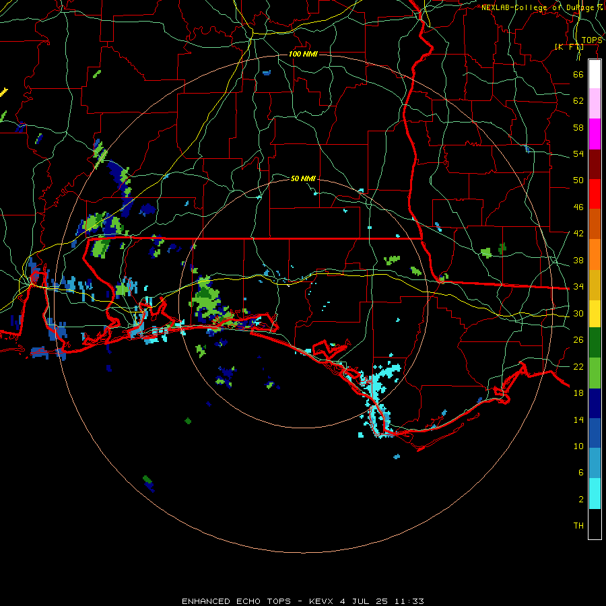This screenshot has height=606, width=606.
Task: Click the white swatch at the legend top
Action: 595,74
